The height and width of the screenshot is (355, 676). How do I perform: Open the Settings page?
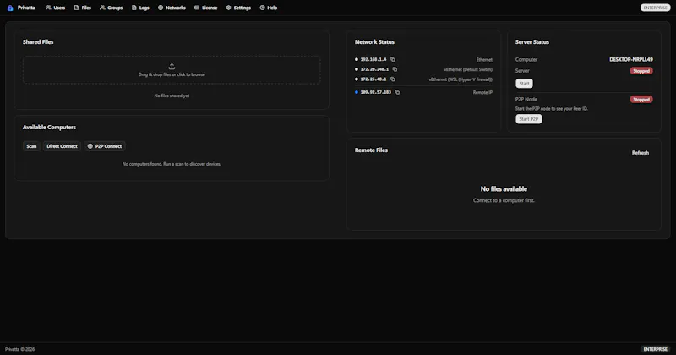tap(238, 8)
